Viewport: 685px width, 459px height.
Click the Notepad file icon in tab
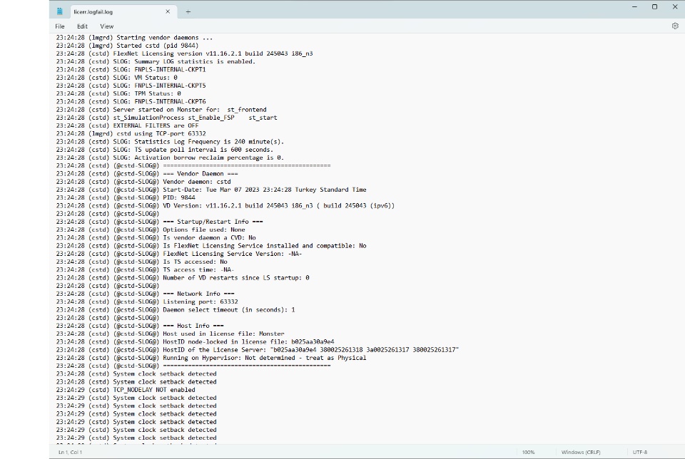[60, 11]
